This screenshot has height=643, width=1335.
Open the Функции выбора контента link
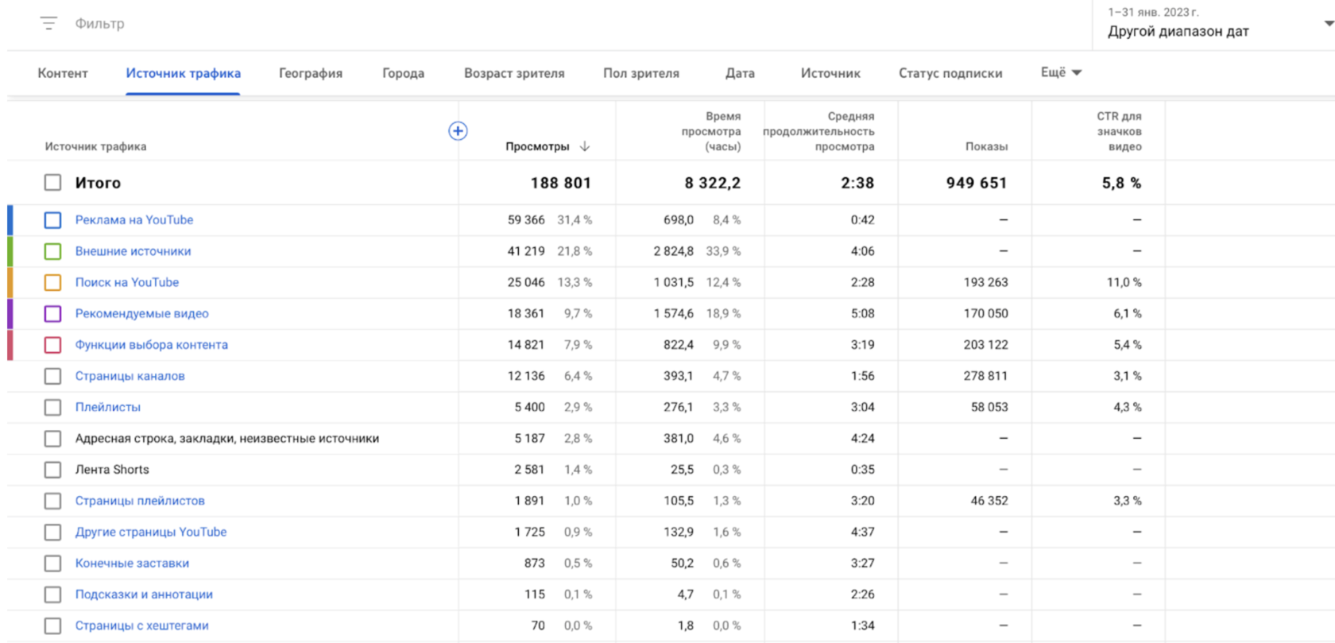(152, 345)
